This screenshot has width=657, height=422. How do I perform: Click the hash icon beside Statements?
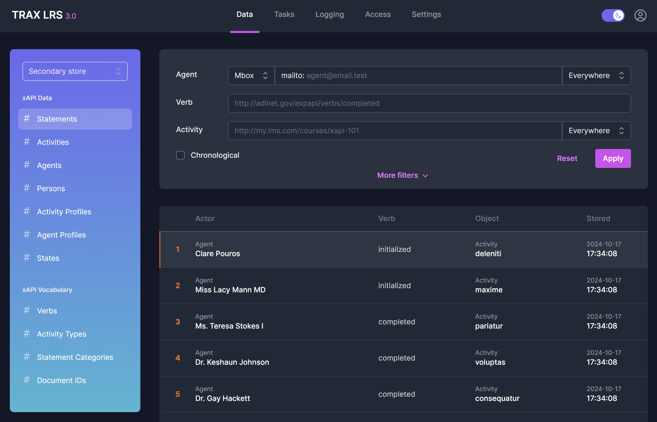point(27,119)
